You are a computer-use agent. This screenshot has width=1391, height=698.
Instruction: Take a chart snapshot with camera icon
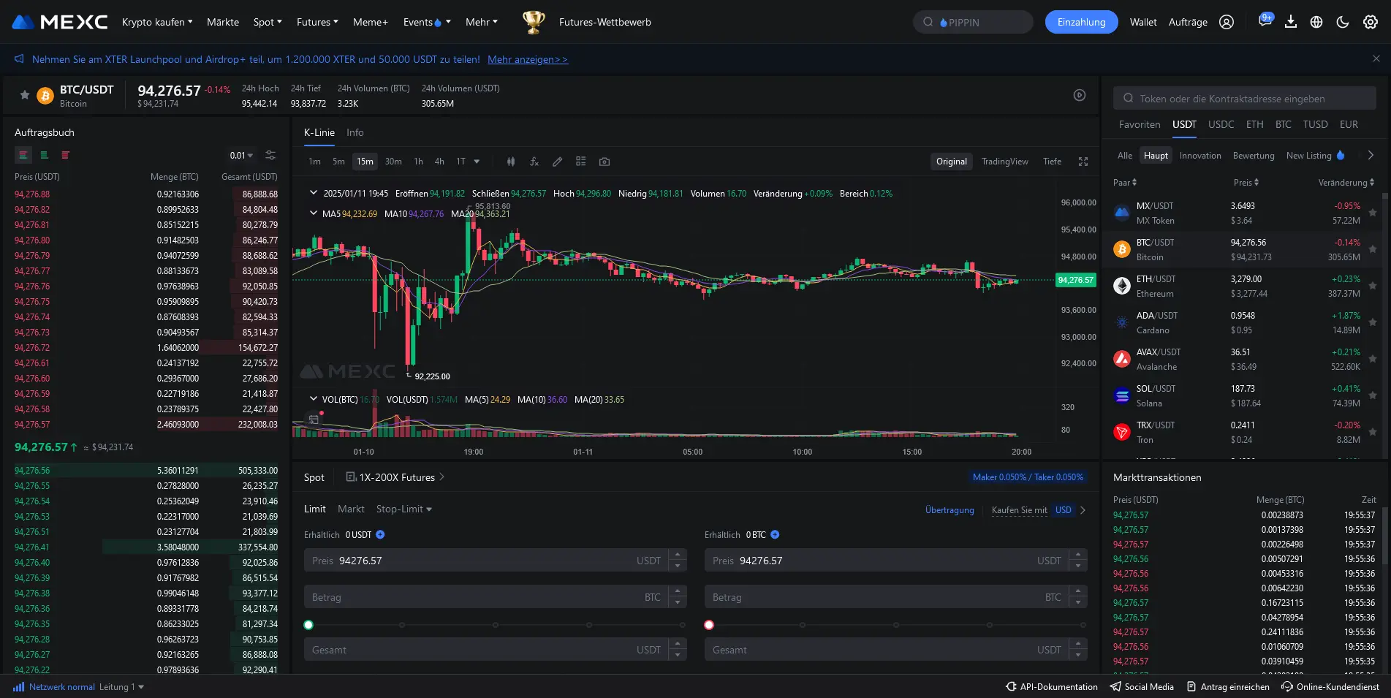click(x=604, y=162)
